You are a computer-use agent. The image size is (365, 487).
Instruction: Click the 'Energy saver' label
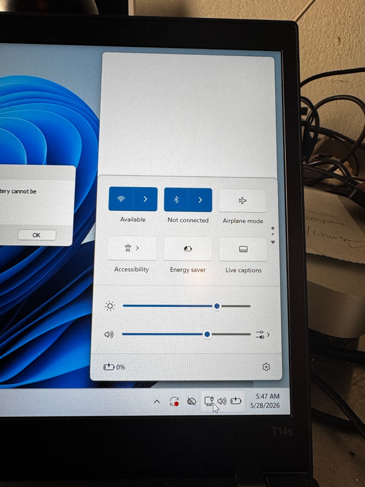[x=188, y=270]
